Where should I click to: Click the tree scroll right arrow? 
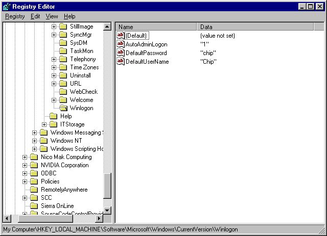[99, 219]
